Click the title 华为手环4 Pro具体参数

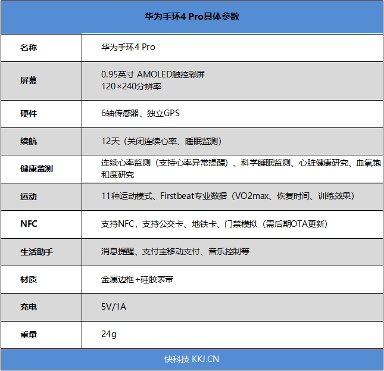(192, 17)
